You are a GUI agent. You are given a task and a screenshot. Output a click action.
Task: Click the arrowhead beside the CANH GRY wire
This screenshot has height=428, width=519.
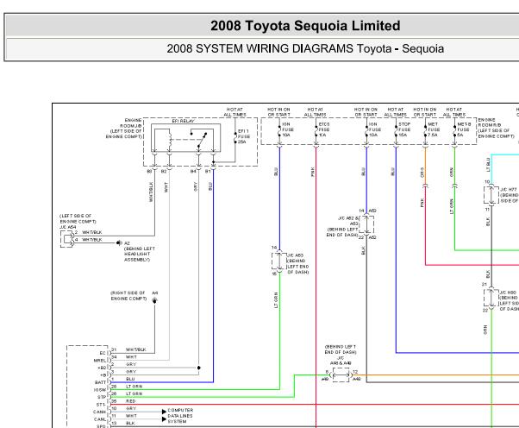pos(164,412)
